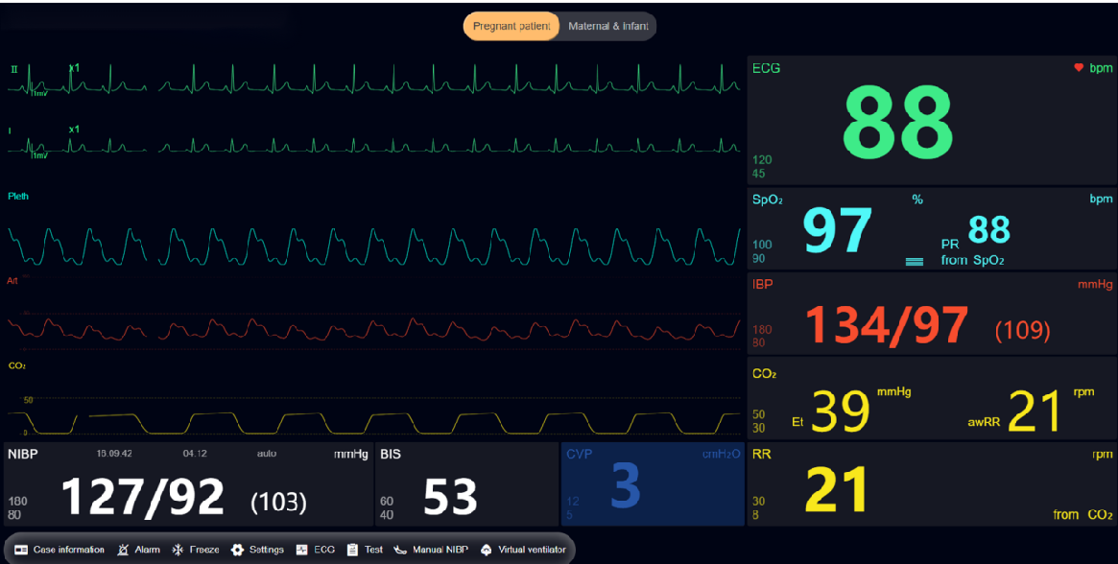Image resolution: width=1118 pixels, height=564 pixels.
Task: Click the NIBP 127/92 reading
Action: tap(142, 497)
